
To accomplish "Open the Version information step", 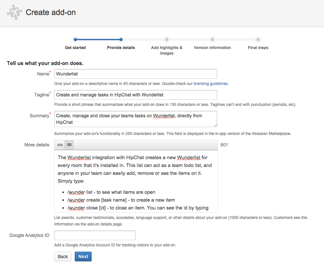I will pos(212,48).
